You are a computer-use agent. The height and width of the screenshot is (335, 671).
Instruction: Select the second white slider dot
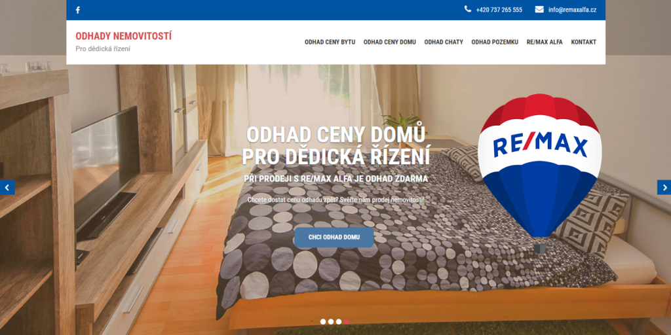(331, 322)
